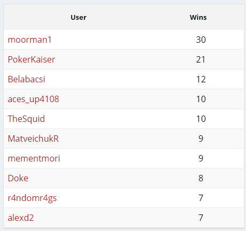Select the 30 wins cell for moorman1

coord(201,40)
